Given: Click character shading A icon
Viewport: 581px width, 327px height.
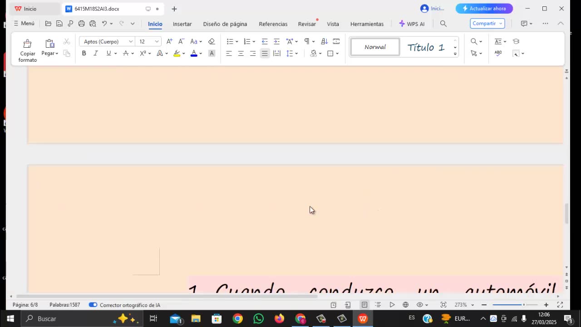Looking at the screenshot, I should tap(212, 53).
